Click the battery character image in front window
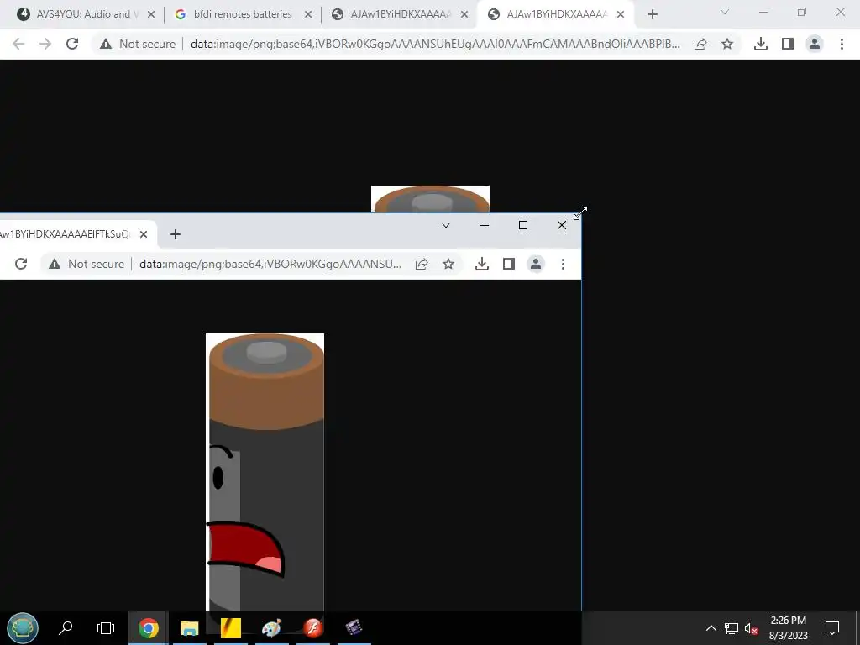This screenshot has height=645, width=860. [265, 472]
